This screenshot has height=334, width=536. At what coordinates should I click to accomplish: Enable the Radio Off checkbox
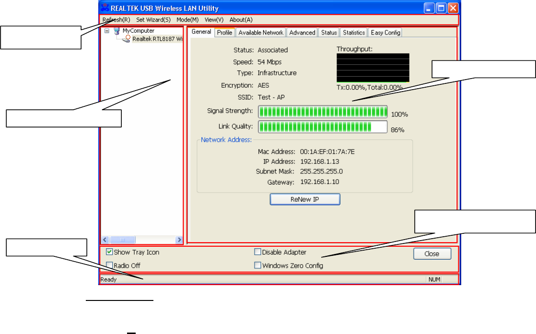point(109,265)
